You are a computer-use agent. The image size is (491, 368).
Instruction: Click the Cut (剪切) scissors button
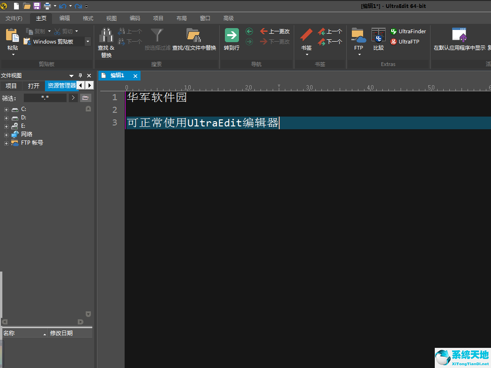(x=63, y=31)
